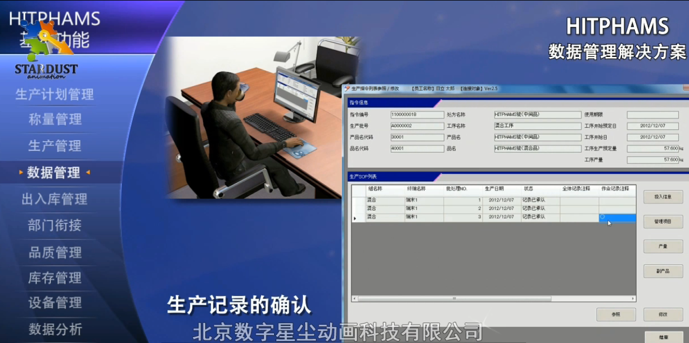Image resolution: width=689 pixels, height=343 pixels.
Task: Open 管理项目 from the side buttons
Action: [x=663, y=221]
